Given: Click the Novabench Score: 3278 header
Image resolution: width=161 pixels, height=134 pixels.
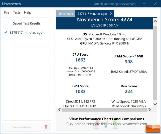Looking at the screenshot, I should pos(105,19).
